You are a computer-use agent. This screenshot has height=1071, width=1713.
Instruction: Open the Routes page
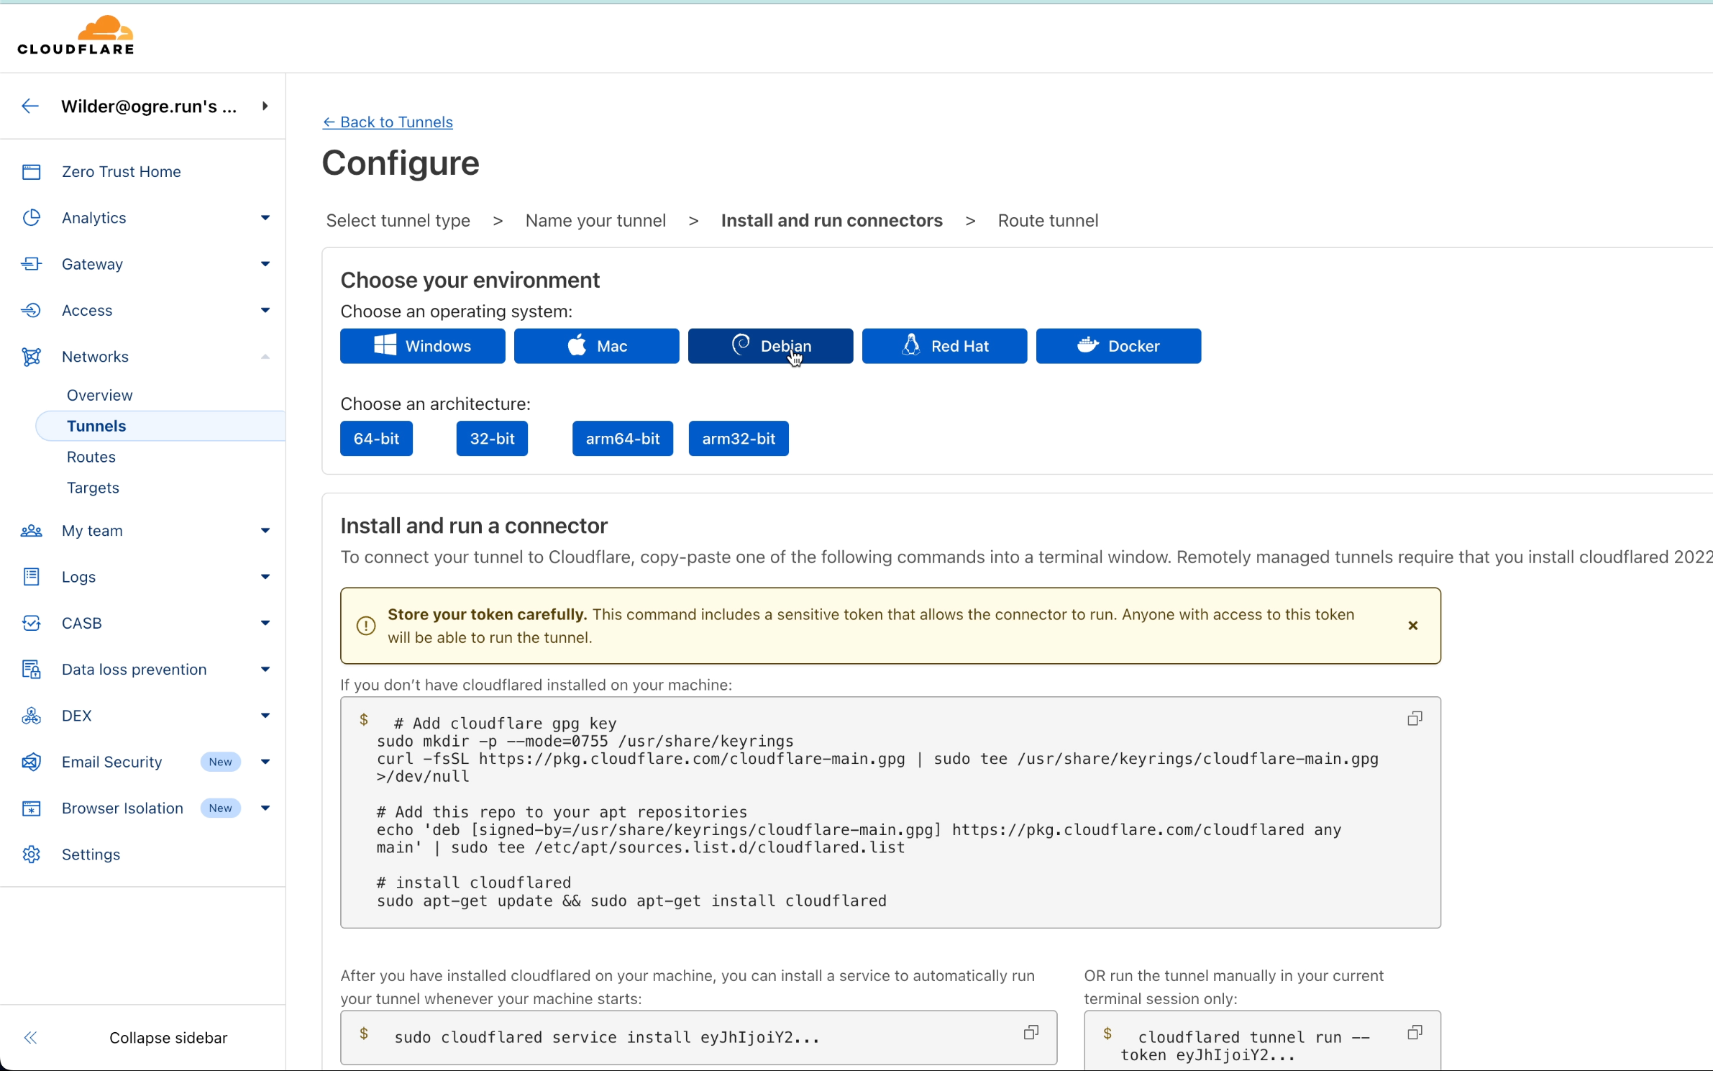(91, 457)
